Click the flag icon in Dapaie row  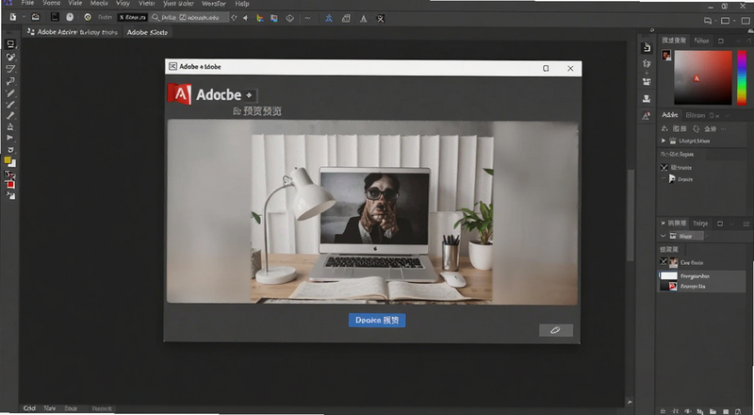(x=672, y=178)
